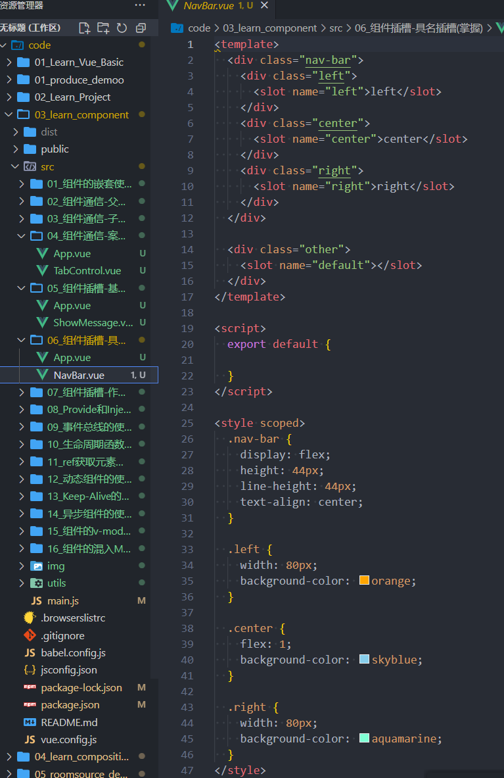
Task: Select NavBar.vue in the file tree
Action: tap(79, 375)
